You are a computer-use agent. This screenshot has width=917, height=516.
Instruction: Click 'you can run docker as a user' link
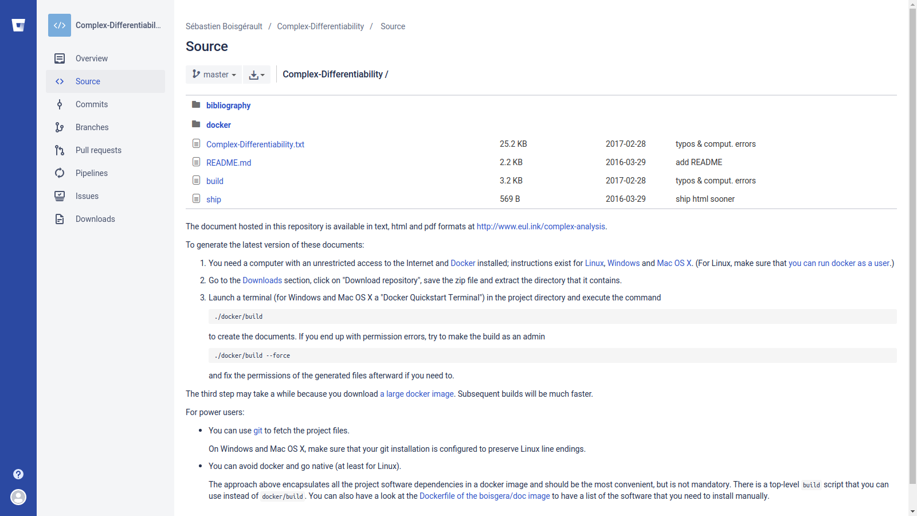coord(839,263)
